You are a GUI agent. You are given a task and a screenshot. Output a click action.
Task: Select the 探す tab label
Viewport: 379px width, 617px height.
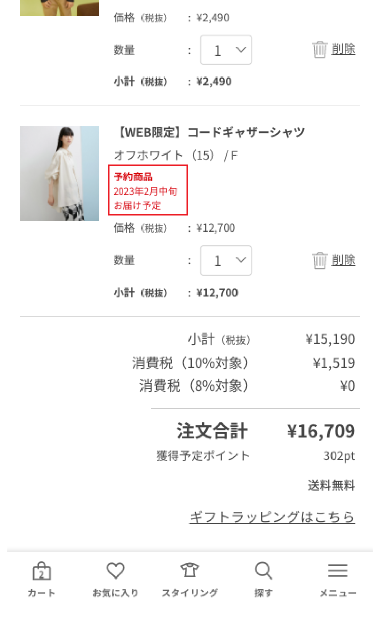click(x=263, y=593)
